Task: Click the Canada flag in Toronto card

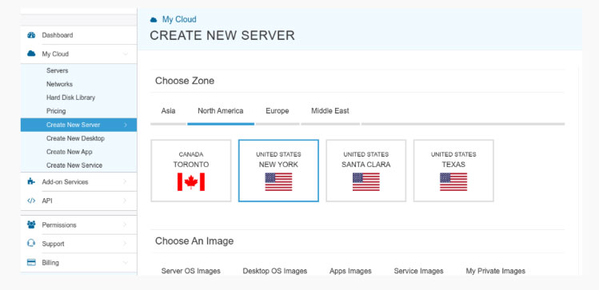Action: [x=191, y=181]
